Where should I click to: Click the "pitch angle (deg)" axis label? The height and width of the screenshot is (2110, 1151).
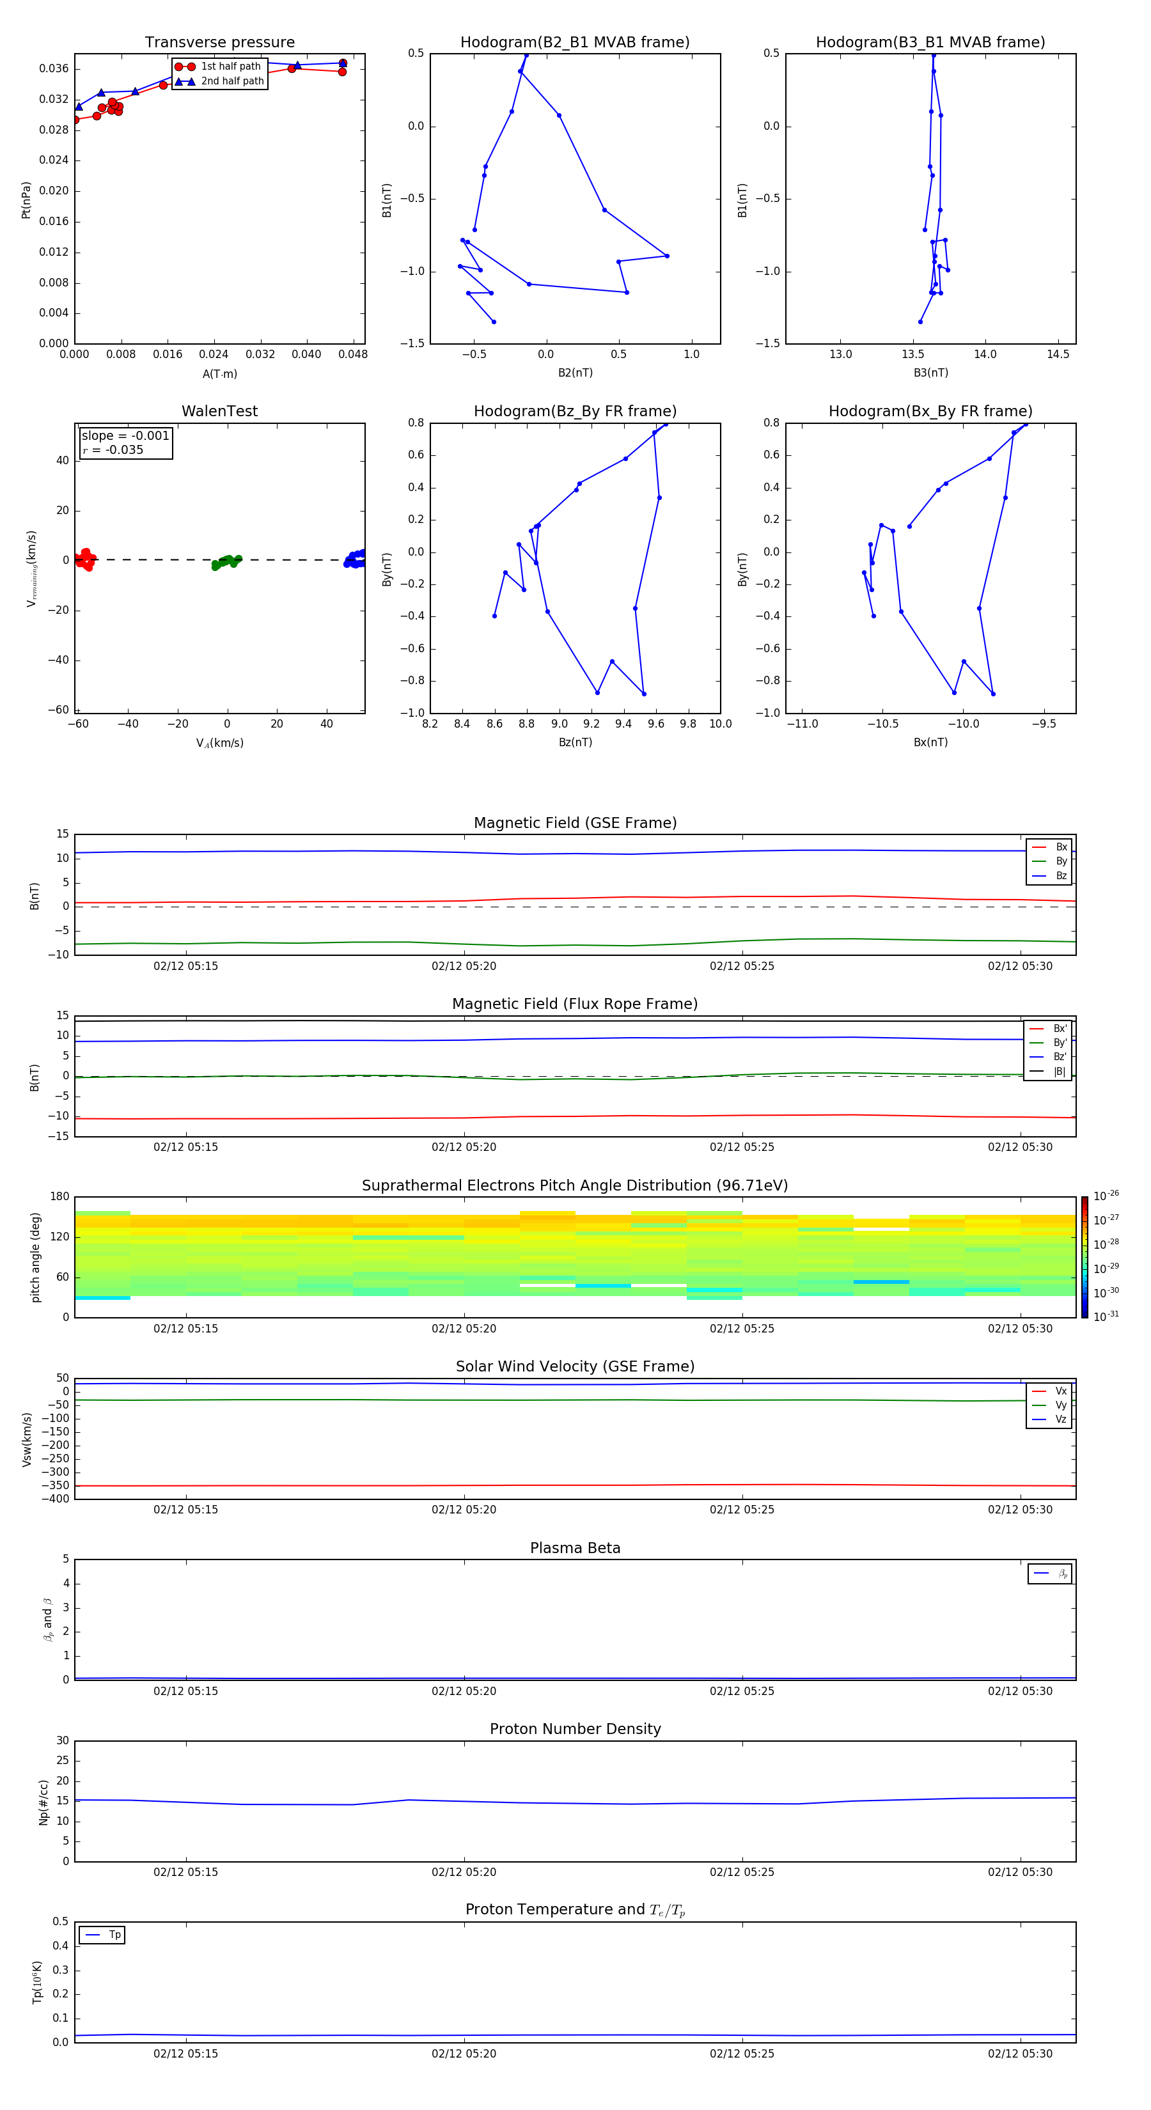pyautogui.click(x=35, y=1257)
